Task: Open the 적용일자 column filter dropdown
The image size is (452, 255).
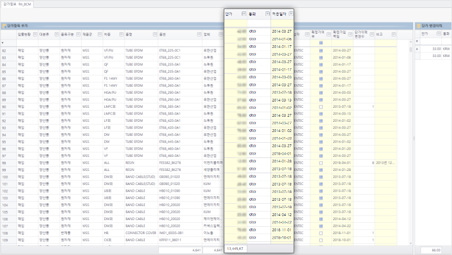Action: pos(291,14)
